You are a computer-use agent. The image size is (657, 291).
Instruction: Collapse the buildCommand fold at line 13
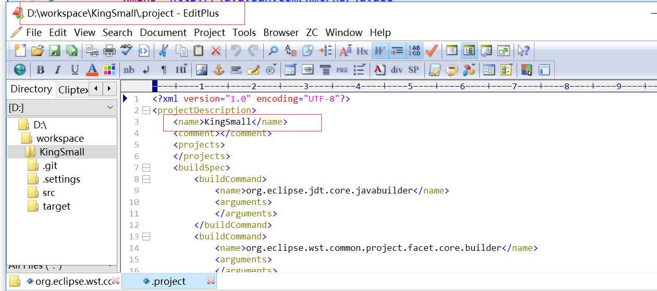(146, 237)
